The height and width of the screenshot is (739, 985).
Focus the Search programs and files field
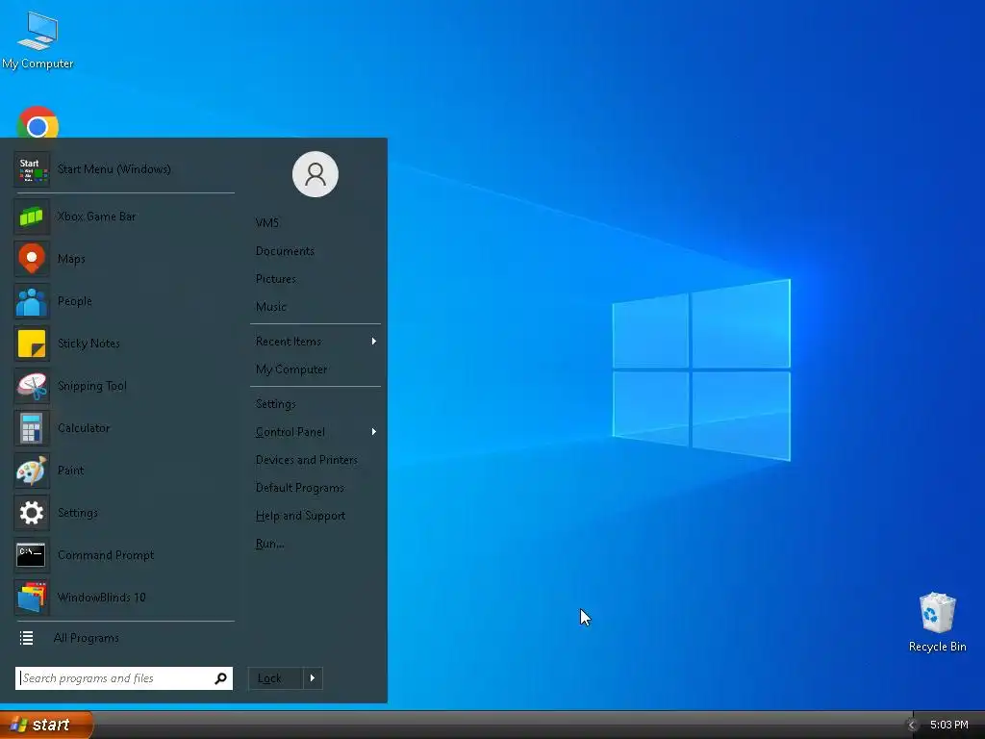tap(124, 678)
